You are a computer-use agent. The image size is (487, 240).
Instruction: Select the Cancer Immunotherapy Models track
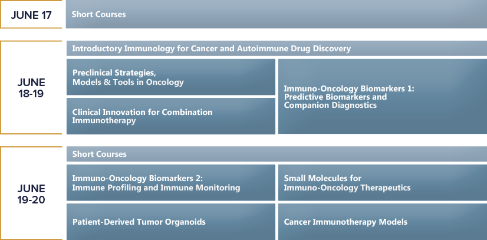click(x=381, y=222)
